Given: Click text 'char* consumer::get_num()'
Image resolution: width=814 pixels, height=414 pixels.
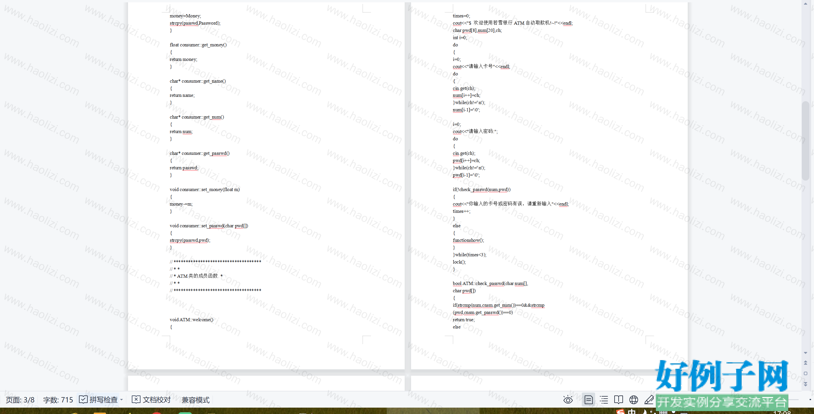Looking at the screenshot, I should point(197,117).
